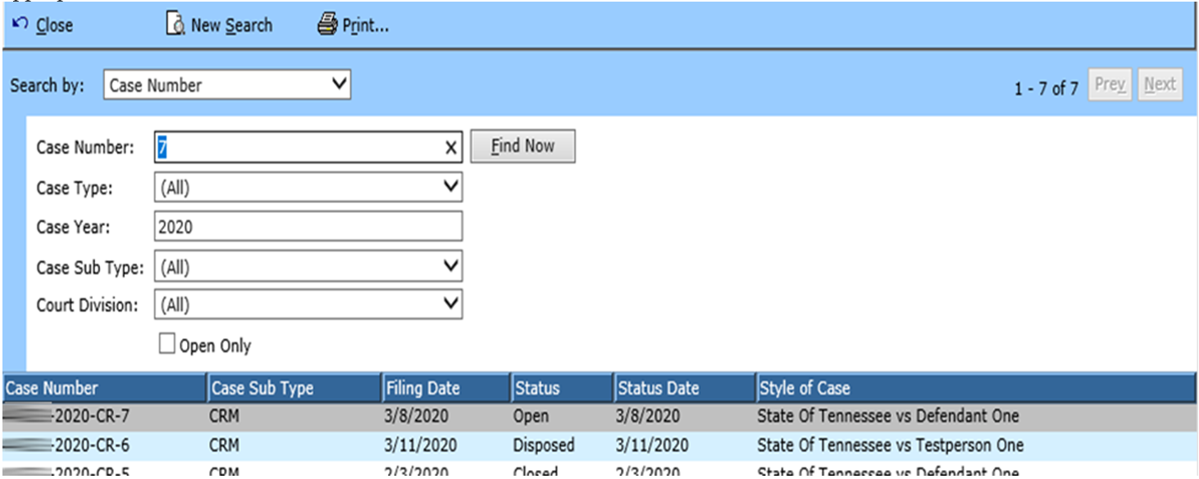1199x479 pixels.
Task: Click the '1 - 7 of 7' results count
Action: 1046,88
